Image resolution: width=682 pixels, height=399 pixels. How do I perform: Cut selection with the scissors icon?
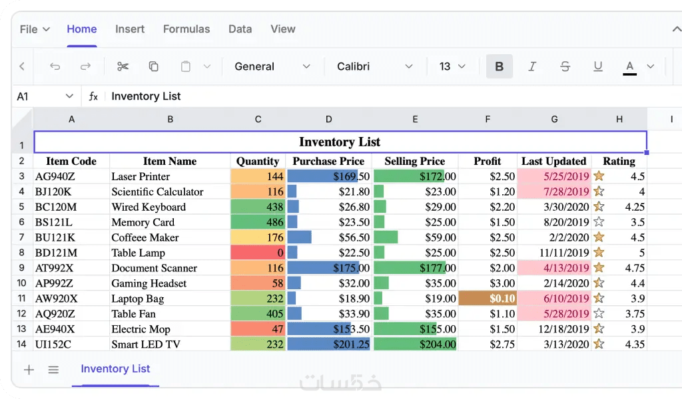tap(123, 66)
